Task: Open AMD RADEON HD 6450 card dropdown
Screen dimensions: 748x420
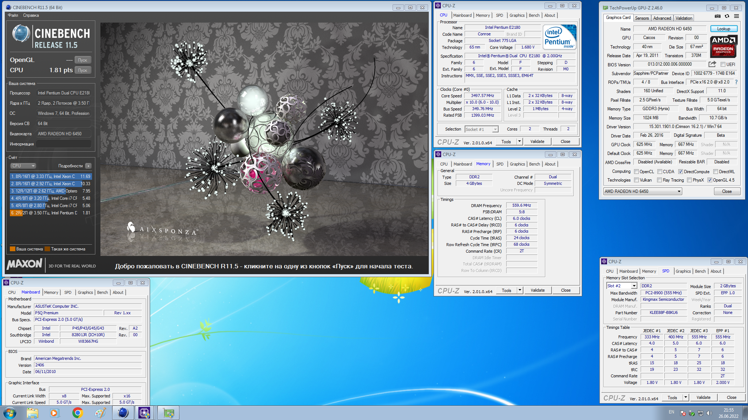Action: pos(642,191)
